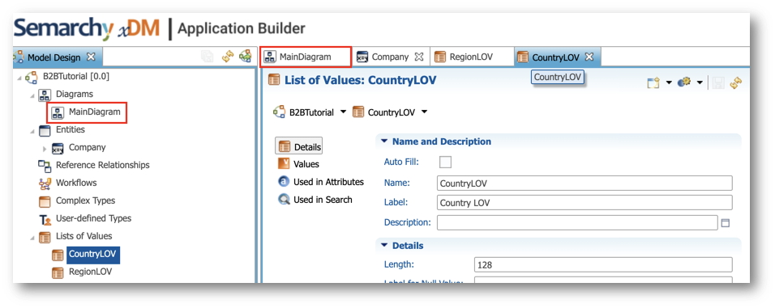Refresh the Model Design tree

[x=227, y=57]
